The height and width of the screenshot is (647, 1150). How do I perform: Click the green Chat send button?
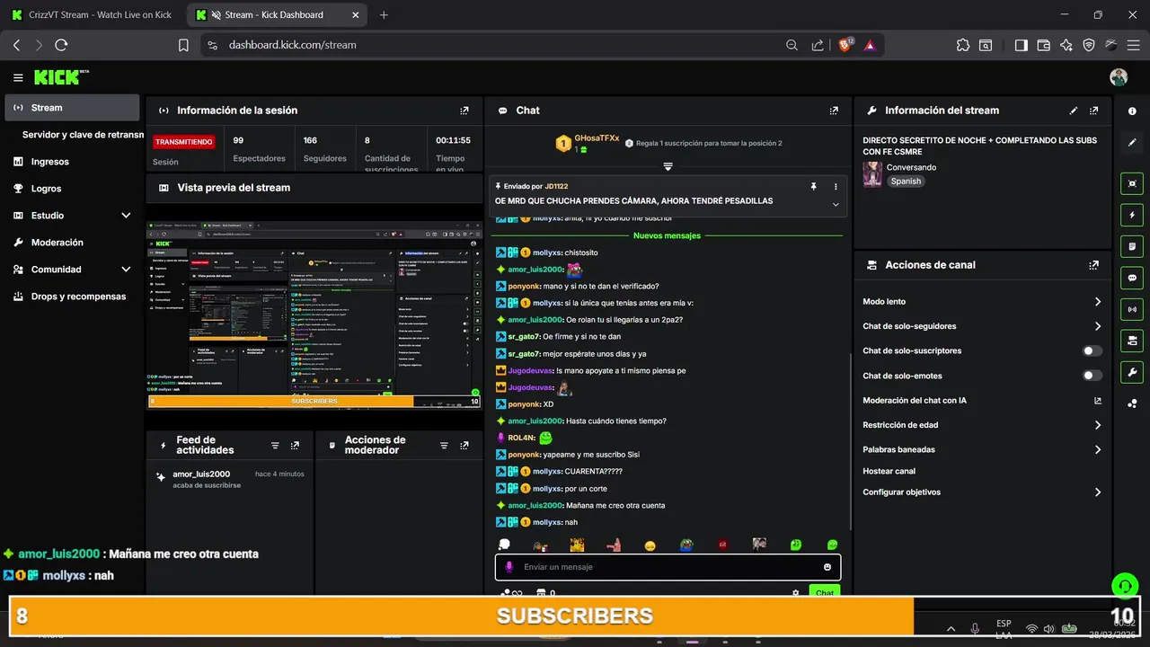[825, 591]
